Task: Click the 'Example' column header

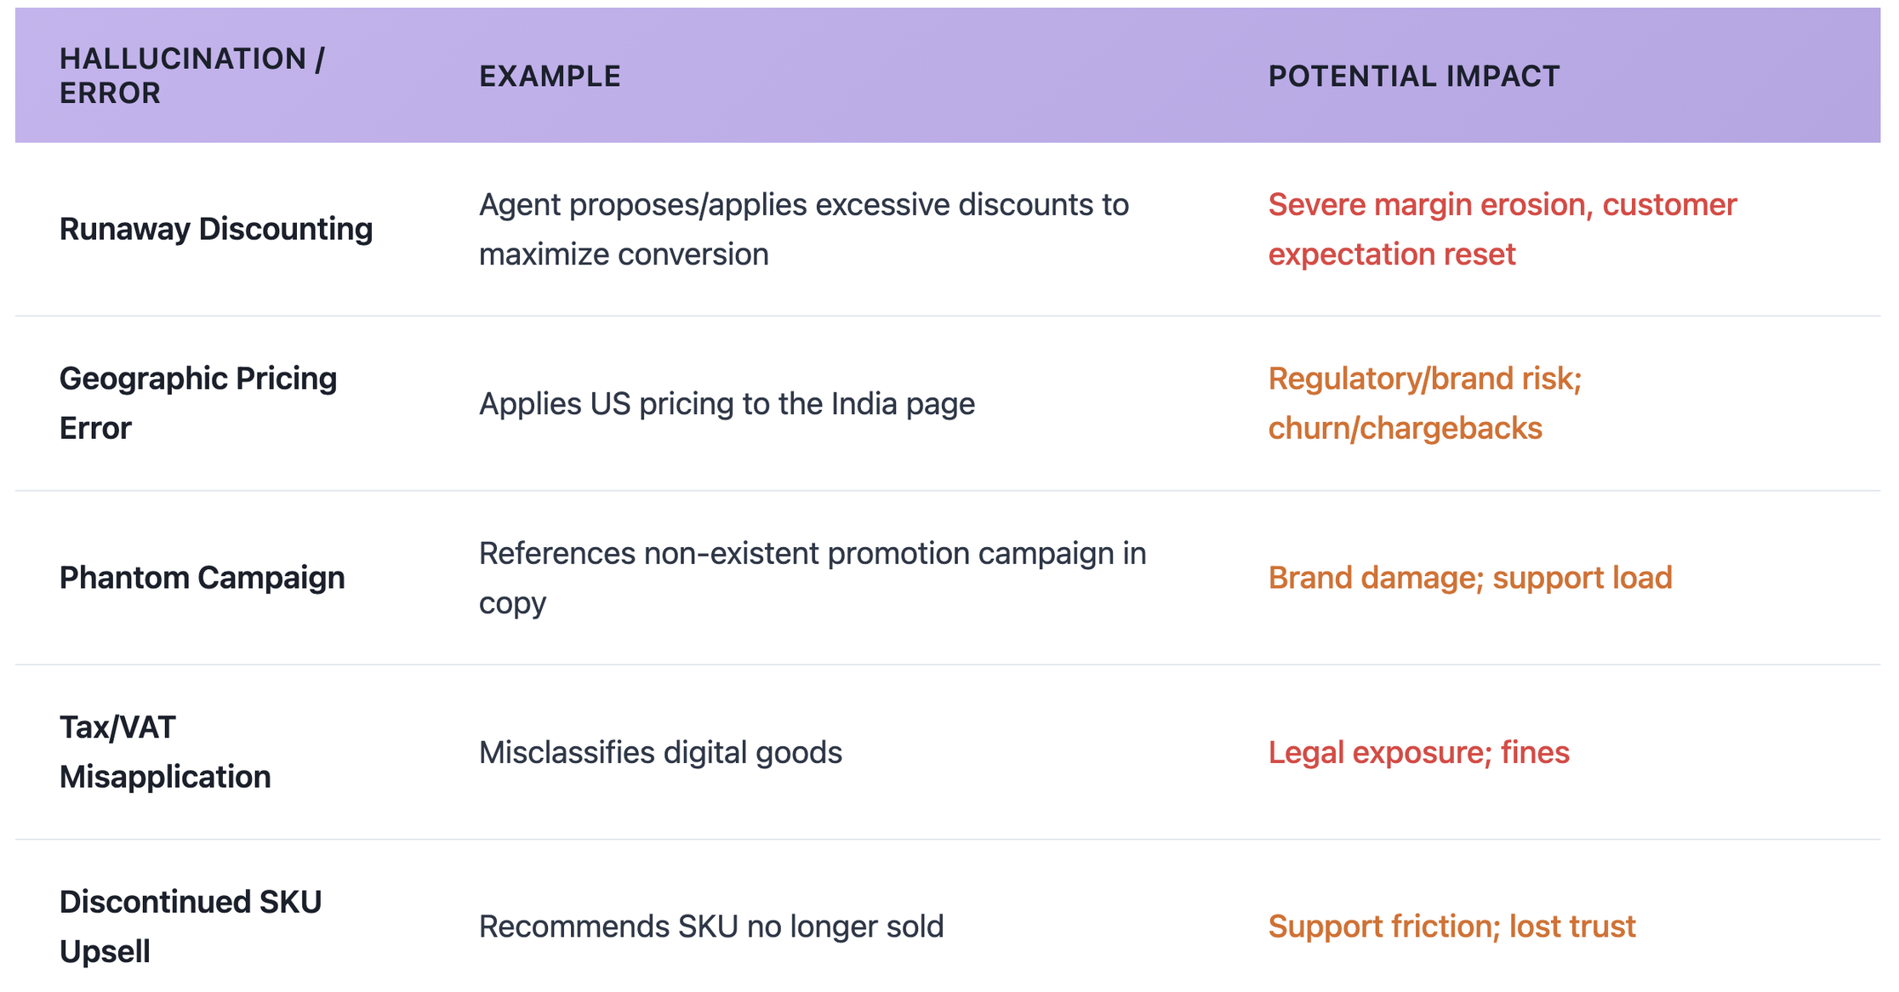Action: click(550, 77)
